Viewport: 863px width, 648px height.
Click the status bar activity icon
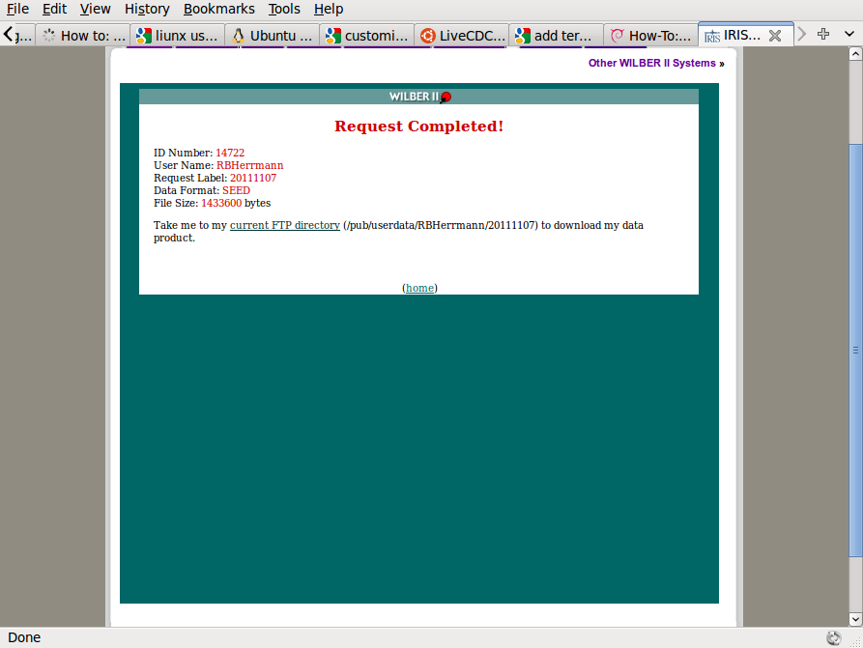pos(833,637)
